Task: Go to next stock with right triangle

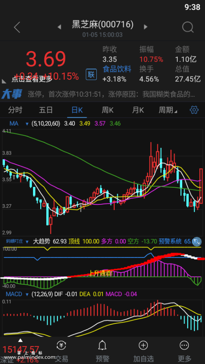Action: 146,27
